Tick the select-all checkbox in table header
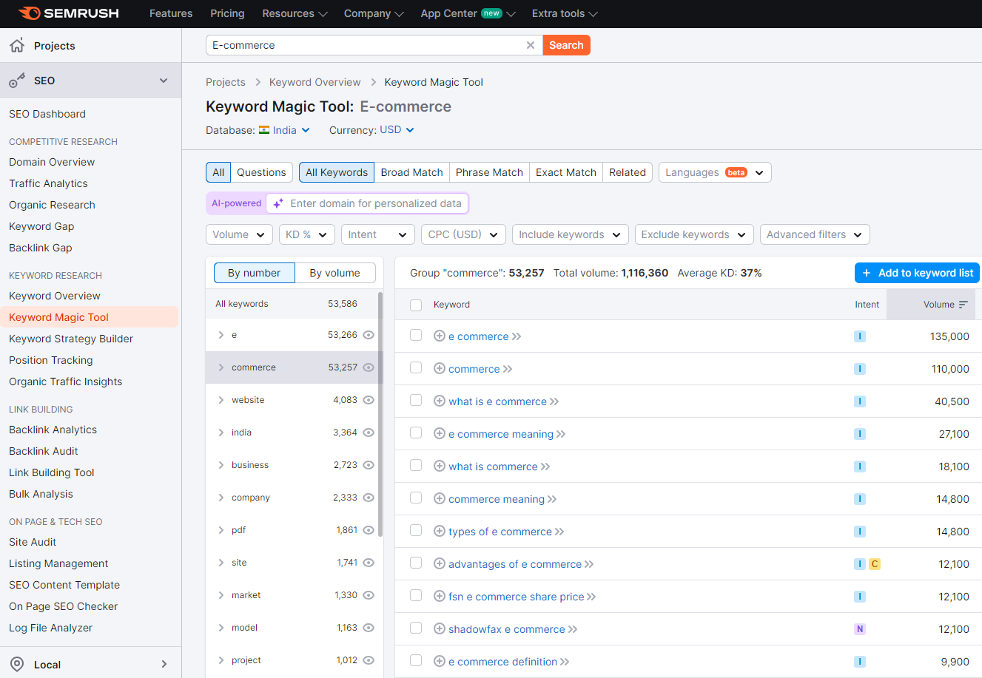 tap(416, 305)
